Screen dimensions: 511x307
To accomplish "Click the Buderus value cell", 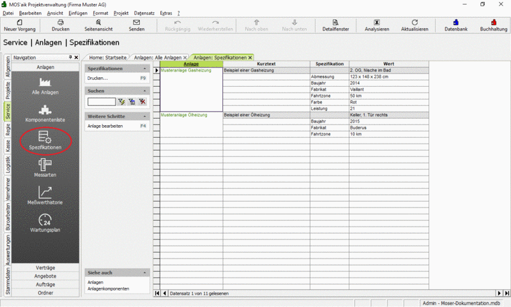I will tap(389, 128).
